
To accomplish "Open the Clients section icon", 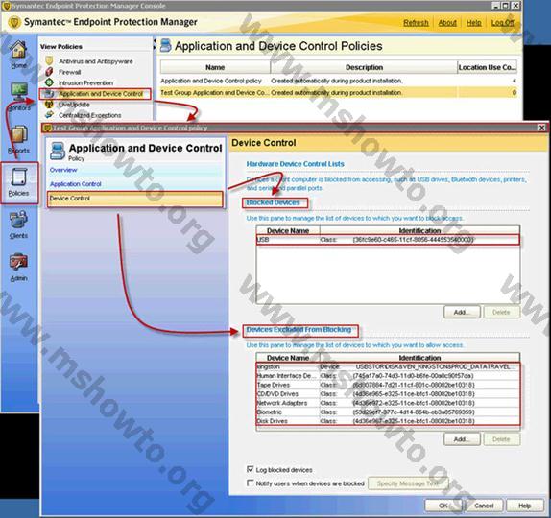I will click(18, 219).
